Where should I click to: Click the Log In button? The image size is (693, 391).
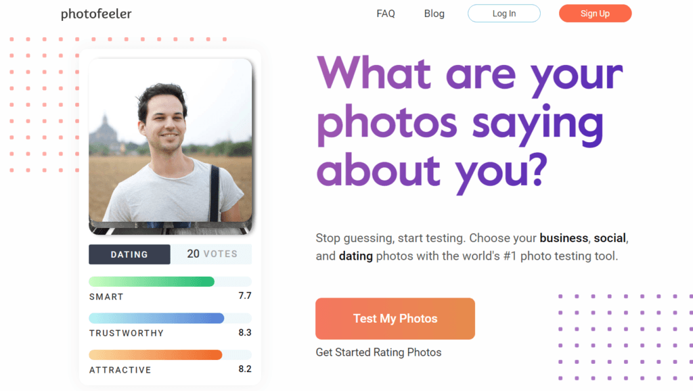tap(504, 14)
